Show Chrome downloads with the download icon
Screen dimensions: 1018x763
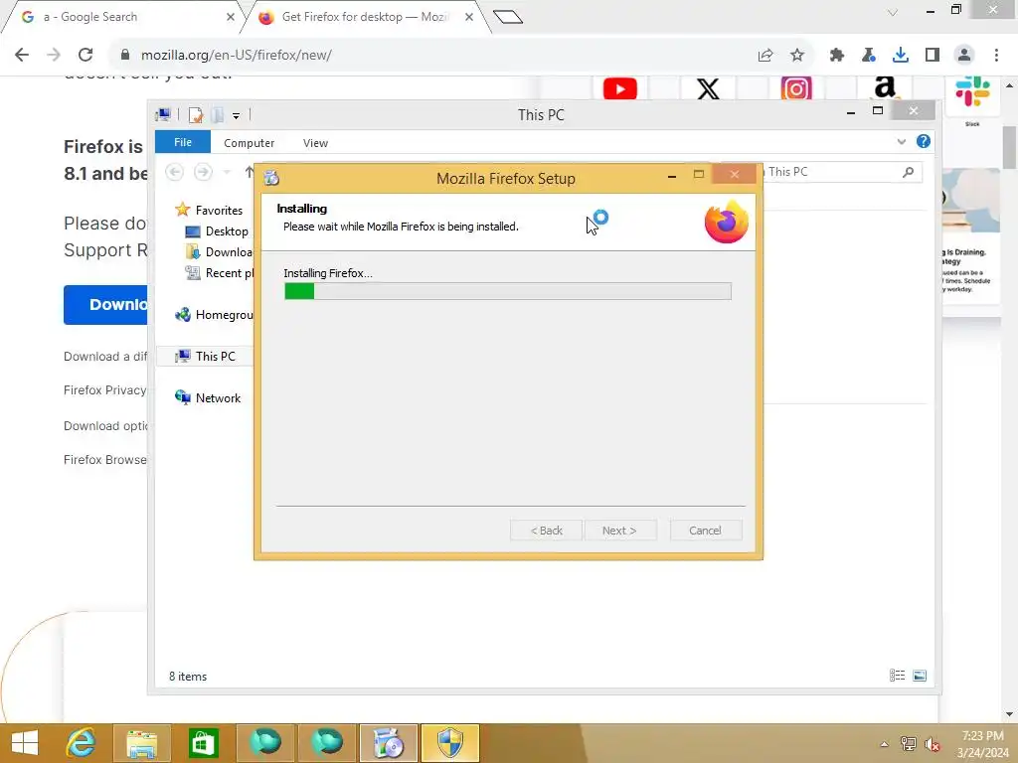tap(901, 56)
